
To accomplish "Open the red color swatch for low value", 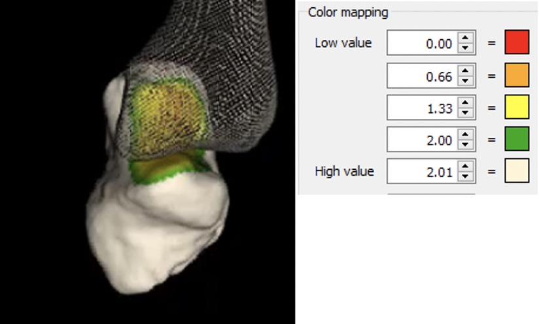I will click(x=517, y=42).
